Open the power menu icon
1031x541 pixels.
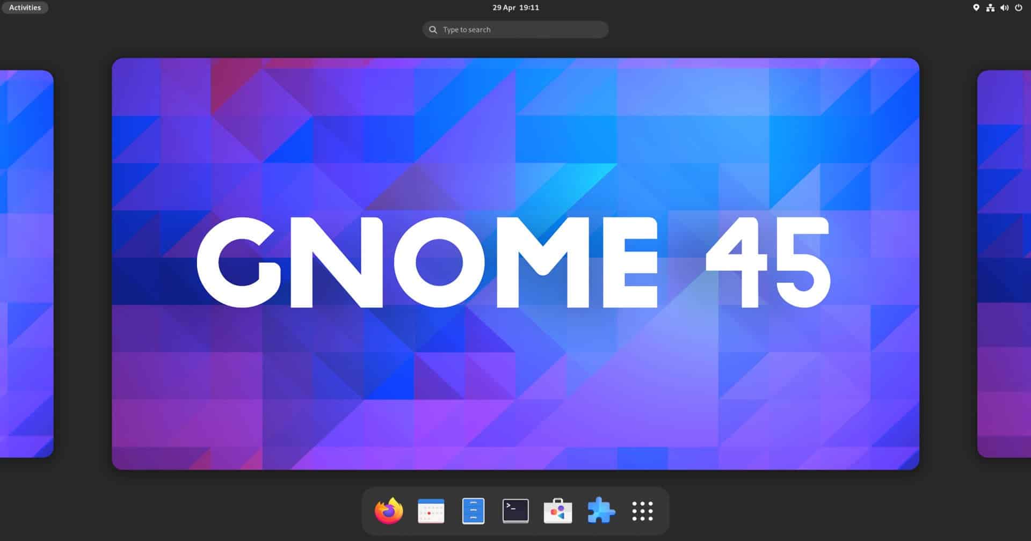(x=1019, y=8)
